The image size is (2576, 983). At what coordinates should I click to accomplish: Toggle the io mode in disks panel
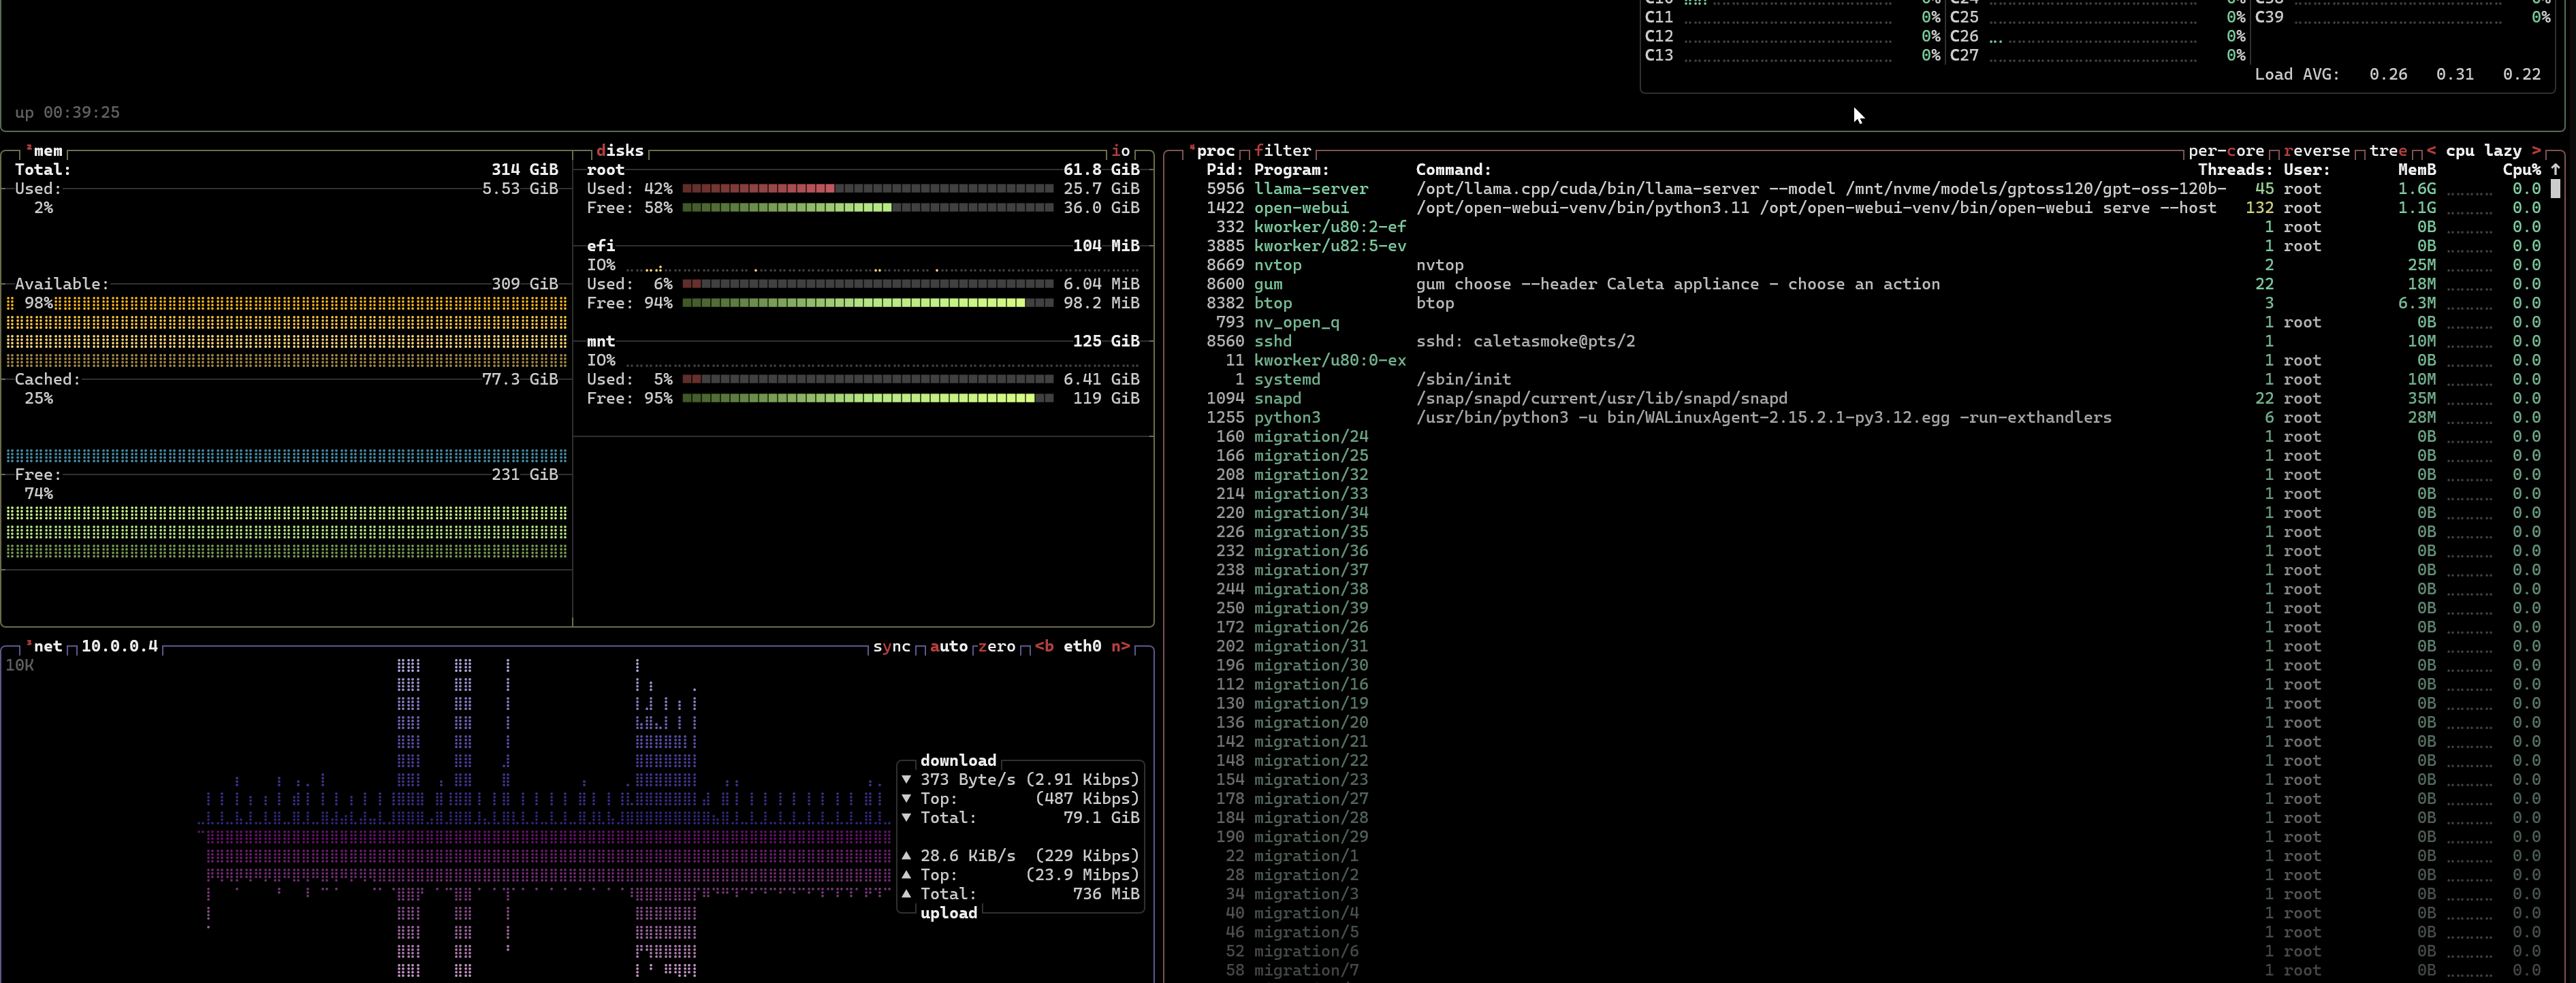point(1121,151)
